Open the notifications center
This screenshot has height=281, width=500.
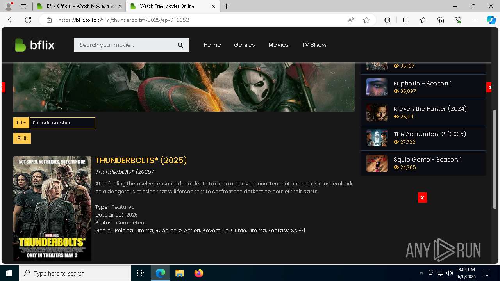487,273
